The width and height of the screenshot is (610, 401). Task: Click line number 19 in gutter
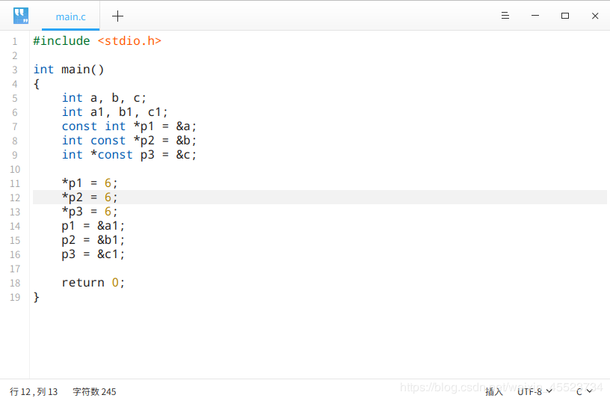(x=15, y=298)
